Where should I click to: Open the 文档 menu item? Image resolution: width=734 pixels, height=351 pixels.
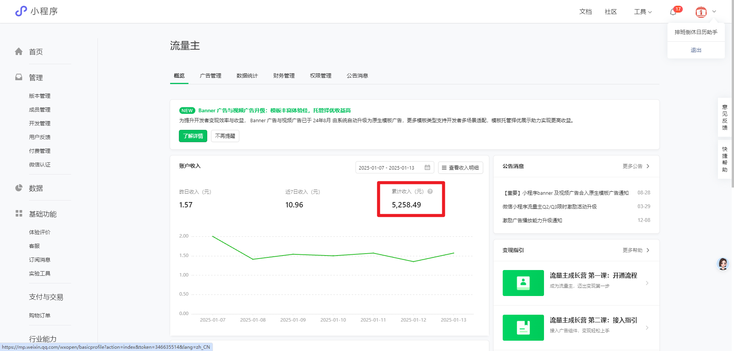(x=585, y=12)
